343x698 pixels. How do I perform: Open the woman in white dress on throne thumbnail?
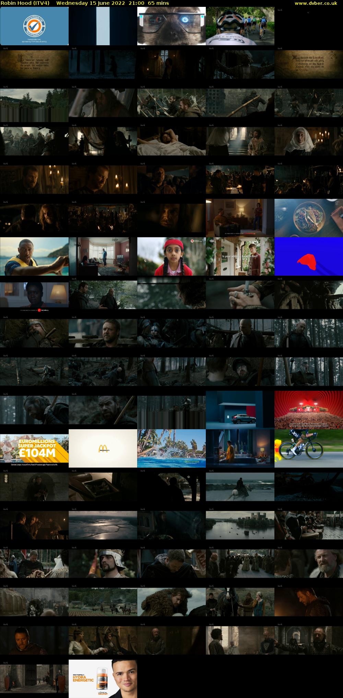pyautogui.click(x=103, y=640)
